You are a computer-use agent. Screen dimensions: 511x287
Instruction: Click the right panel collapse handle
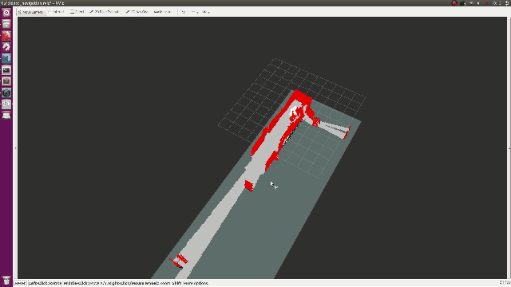tap(509, 148)
